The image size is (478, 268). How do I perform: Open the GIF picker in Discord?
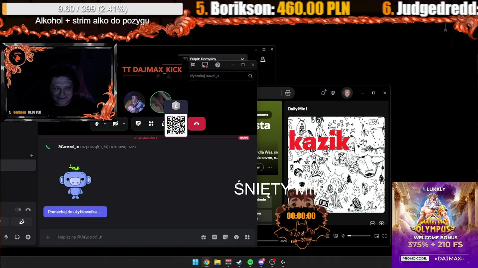click(x=214, y=237)
